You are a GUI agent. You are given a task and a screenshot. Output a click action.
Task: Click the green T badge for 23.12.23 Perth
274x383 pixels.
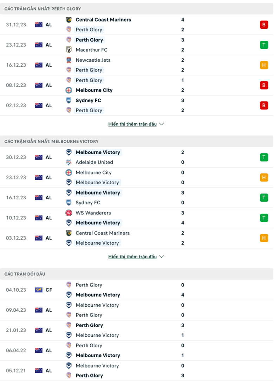pyautogui.click(x=264, y=45)
